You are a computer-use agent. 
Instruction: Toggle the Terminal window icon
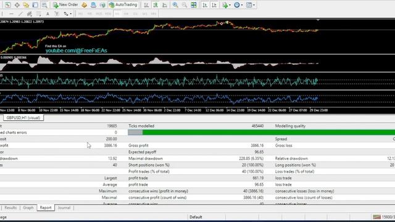[x=35, y=5]
